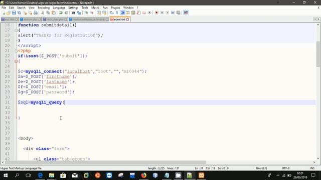Click the Print toolbar icon
Viewport: 321px width, 180px height.
pyautogui.click(x=36, y=12)
